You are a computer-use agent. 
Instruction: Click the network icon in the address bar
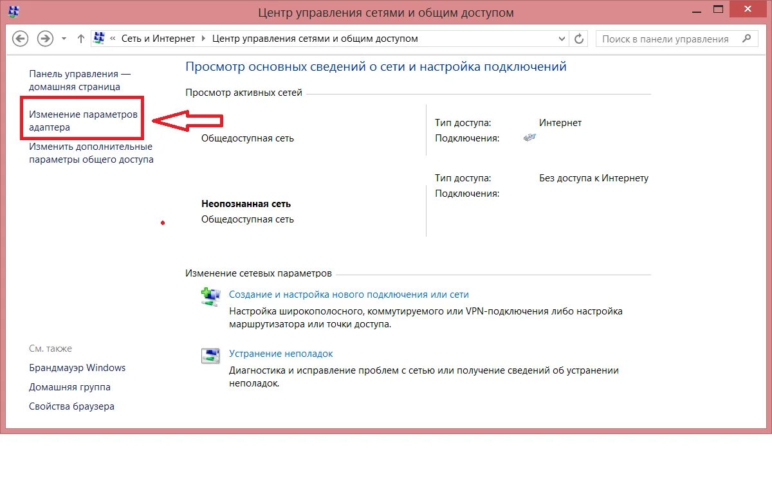point(99,38)
